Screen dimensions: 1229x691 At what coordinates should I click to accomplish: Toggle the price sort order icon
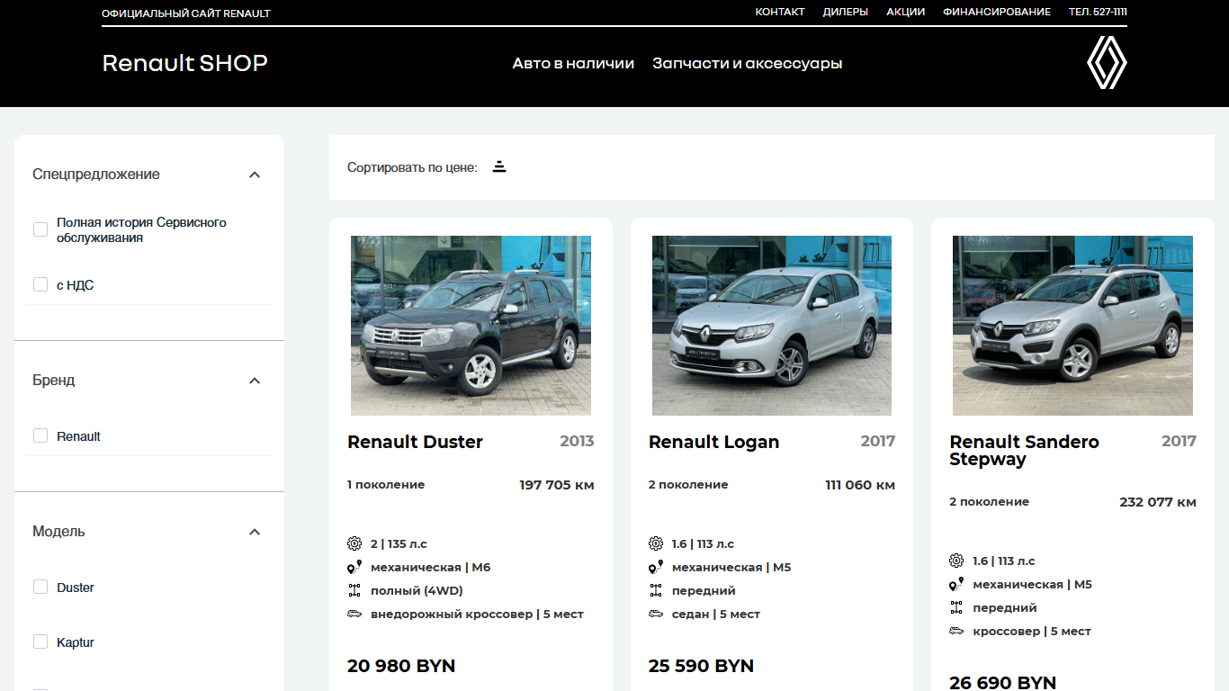point(499,166)
